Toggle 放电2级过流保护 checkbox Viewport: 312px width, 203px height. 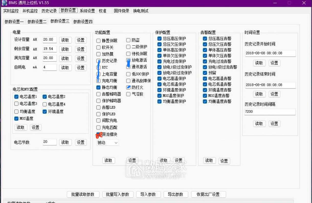(159, 73)
